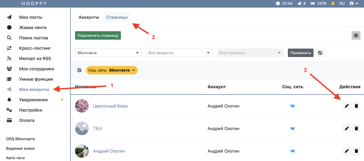Expand the Все аккаунты dropdown

click(179, 53)
